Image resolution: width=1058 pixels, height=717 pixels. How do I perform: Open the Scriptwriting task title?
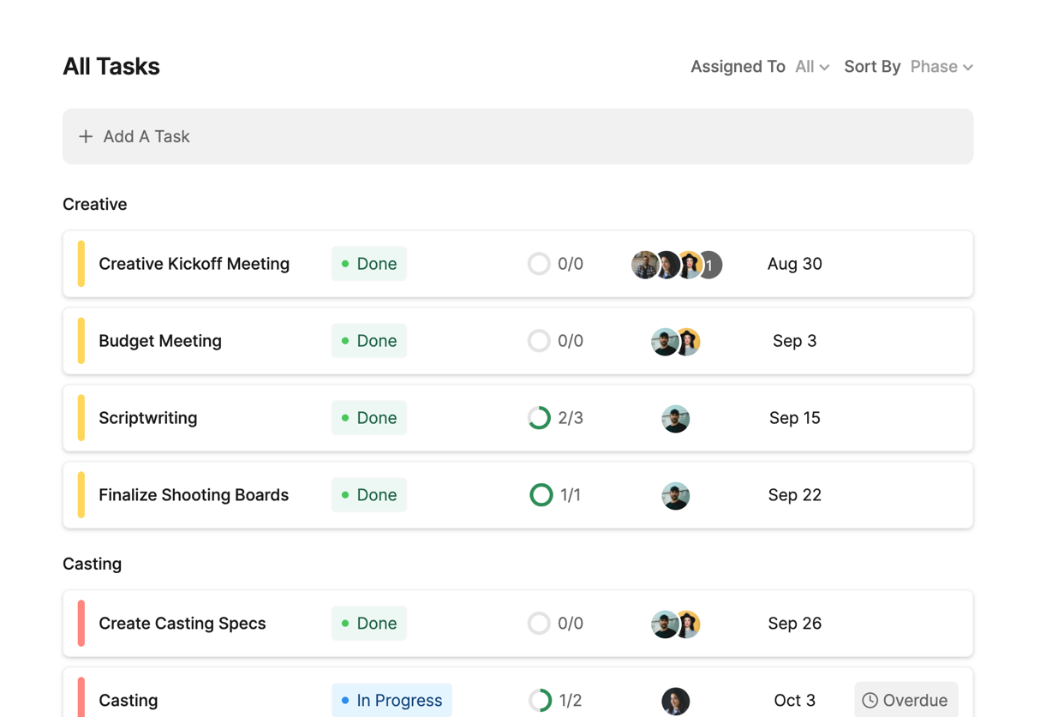point(148,418)
